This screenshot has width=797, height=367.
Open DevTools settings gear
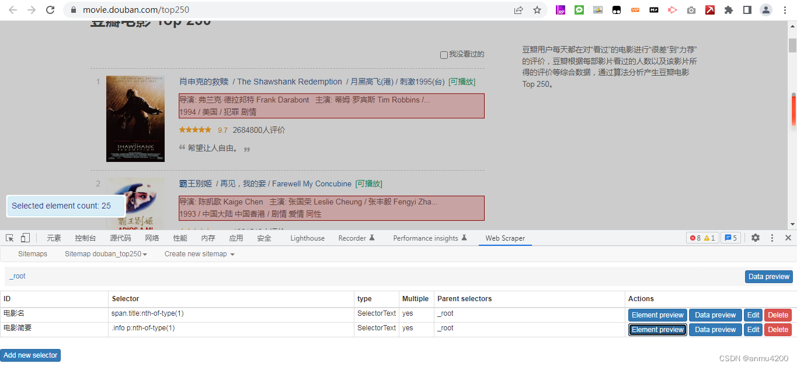pos(756,238)
